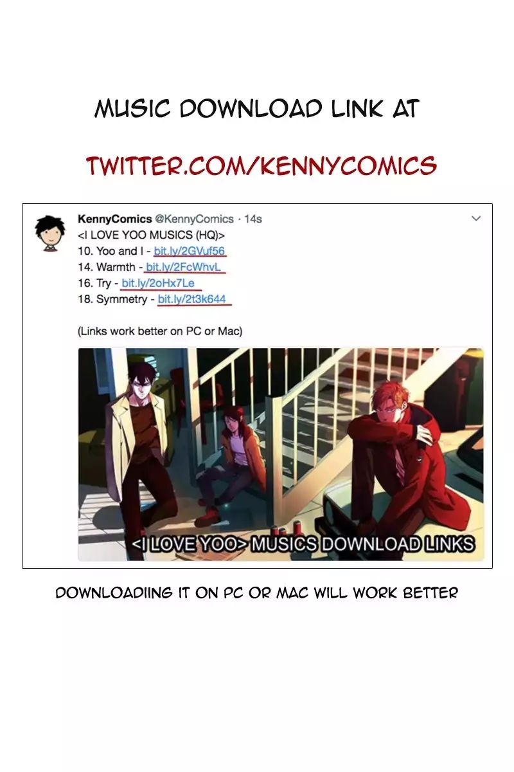Click the 'Downloadiing it on PC' footer text
The height and width of the screenshot is (772, 514).
point(256,593)
